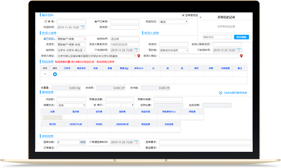Focus the 代收款 input field
Image resolution: width=281 pixels, height=168 pixels.
coord(71,99)
